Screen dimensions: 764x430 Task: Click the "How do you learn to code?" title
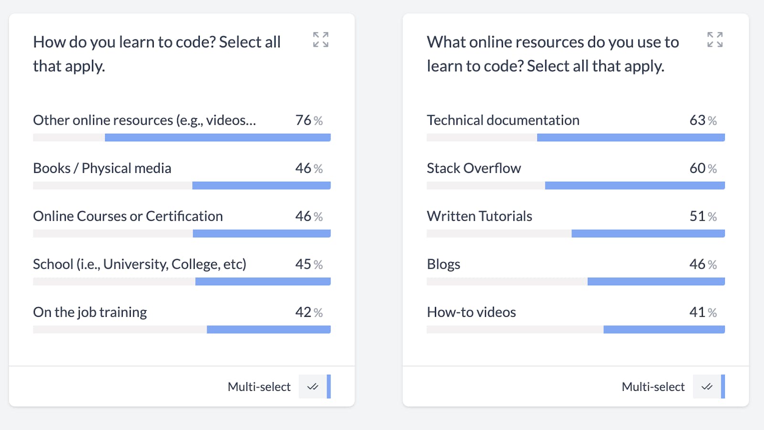pyautogui.click(x=157, y=54)
